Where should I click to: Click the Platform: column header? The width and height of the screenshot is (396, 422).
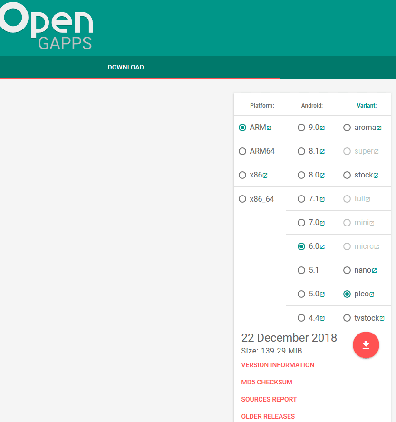coord(262,106)
